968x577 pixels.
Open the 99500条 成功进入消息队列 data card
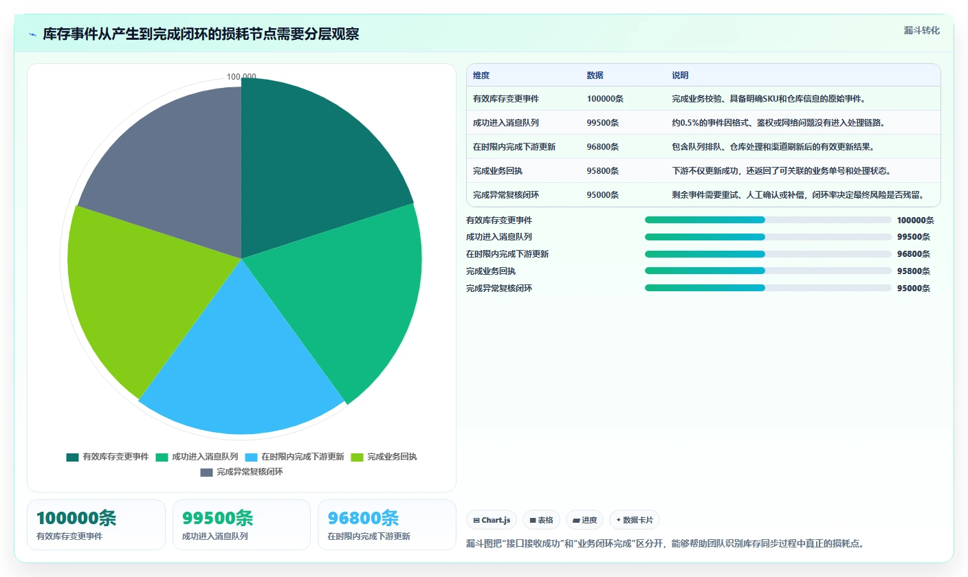point(242,525)
